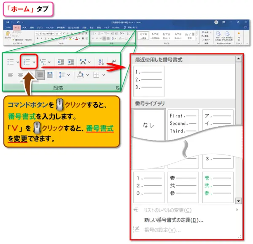Select the なし numbering option

pyautogui.click(x=149, y=125)
